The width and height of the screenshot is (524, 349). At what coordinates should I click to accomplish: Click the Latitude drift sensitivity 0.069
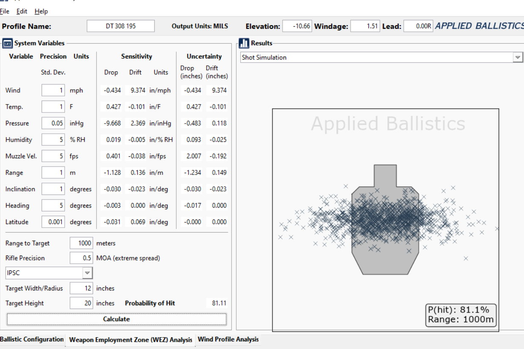point(136,222)
